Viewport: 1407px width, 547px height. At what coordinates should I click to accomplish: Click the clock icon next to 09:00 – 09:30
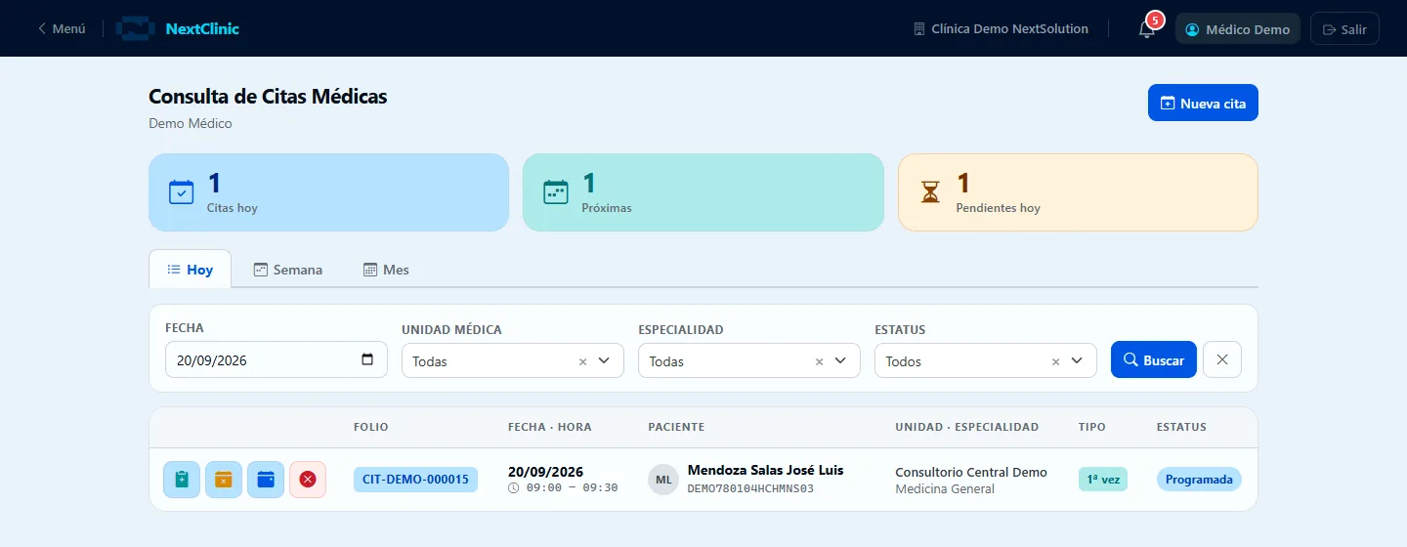(514, 487)
